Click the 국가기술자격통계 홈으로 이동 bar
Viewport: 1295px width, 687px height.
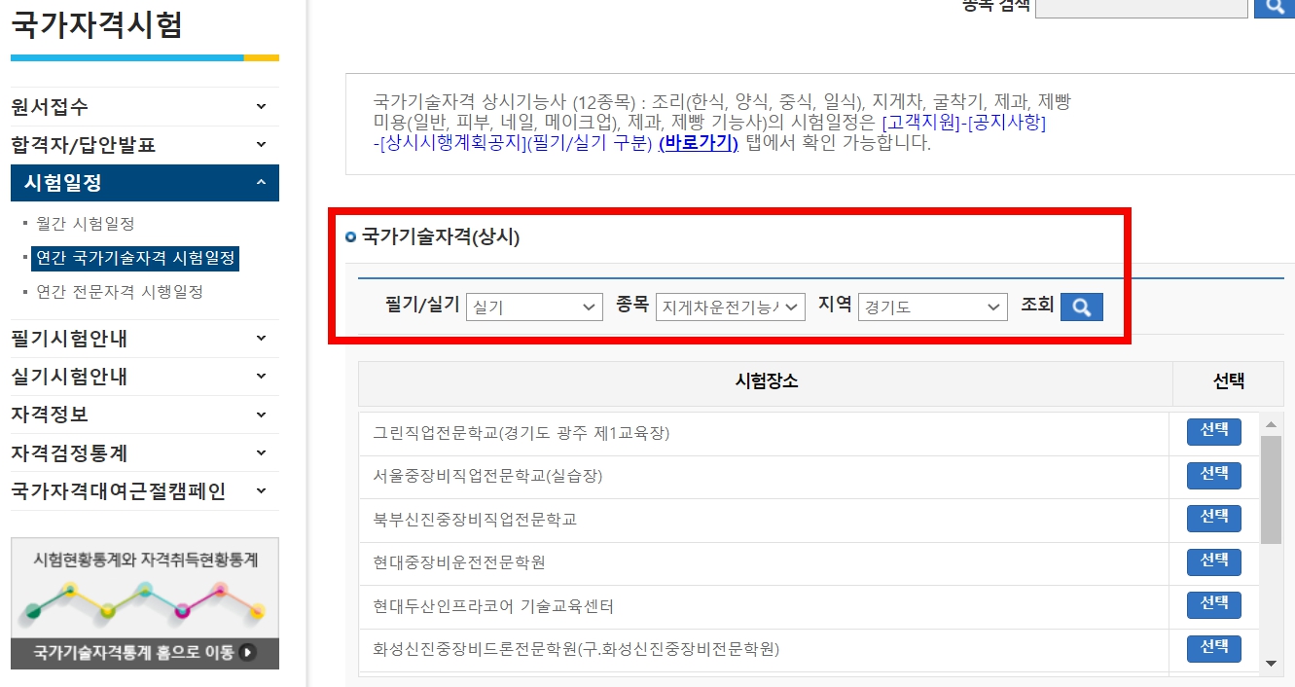pyautogui.click(x=145, y=653)
